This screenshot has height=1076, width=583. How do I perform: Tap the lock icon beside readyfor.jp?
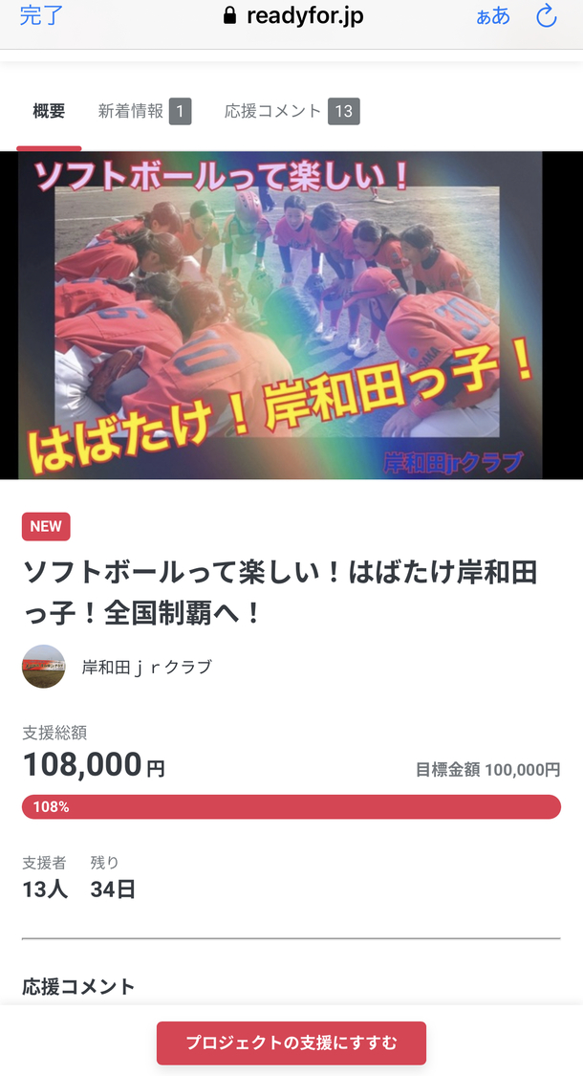(230, 16)
